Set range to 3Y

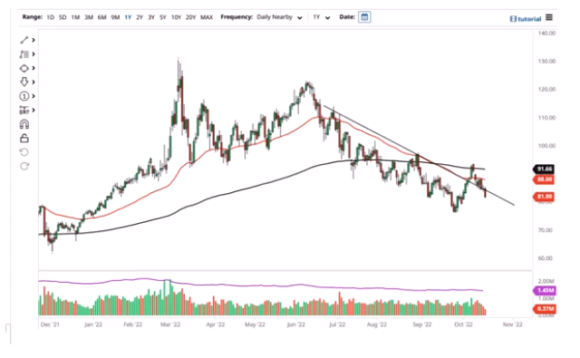(x=151, y=17)
